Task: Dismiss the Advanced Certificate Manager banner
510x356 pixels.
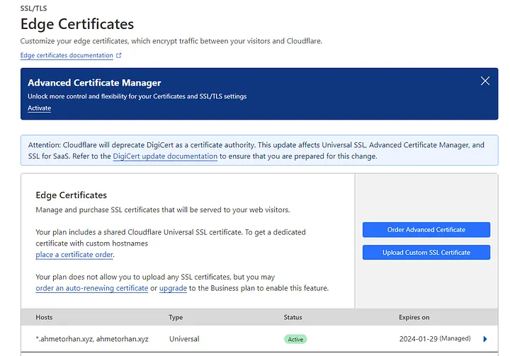Action: [485, 81]
